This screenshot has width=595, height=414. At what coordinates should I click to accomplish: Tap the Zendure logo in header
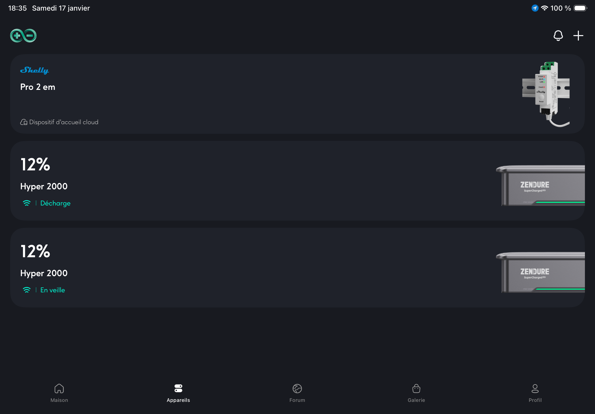pyautogui.click(x=23, y=36)
